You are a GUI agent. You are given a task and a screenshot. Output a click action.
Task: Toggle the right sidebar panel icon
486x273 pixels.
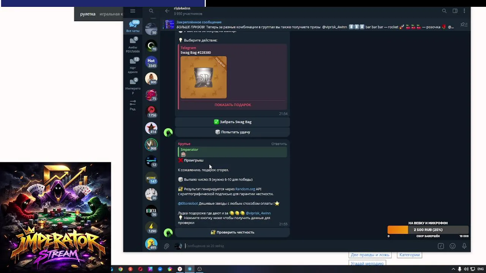click(x=455, y=11)
